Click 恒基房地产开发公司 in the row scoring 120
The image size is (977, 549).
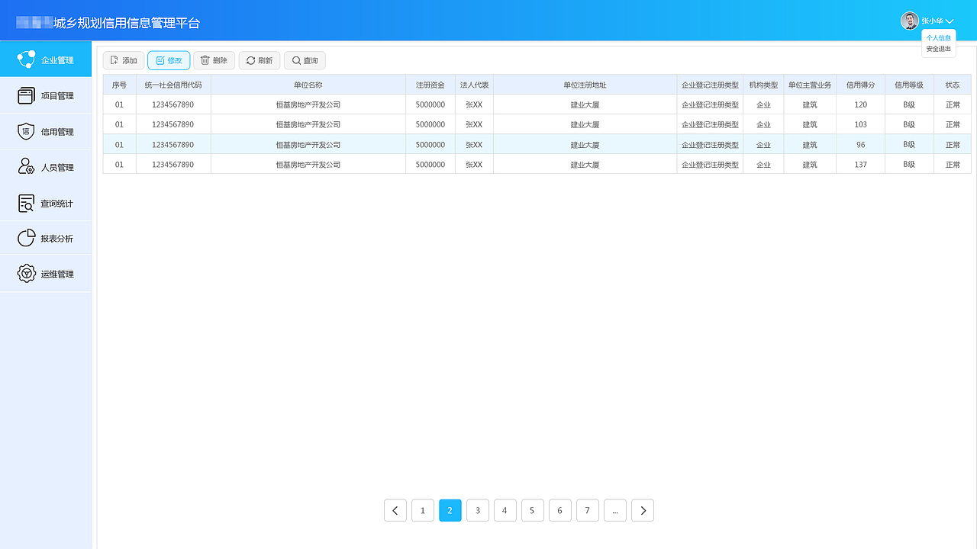pos(308,104)
